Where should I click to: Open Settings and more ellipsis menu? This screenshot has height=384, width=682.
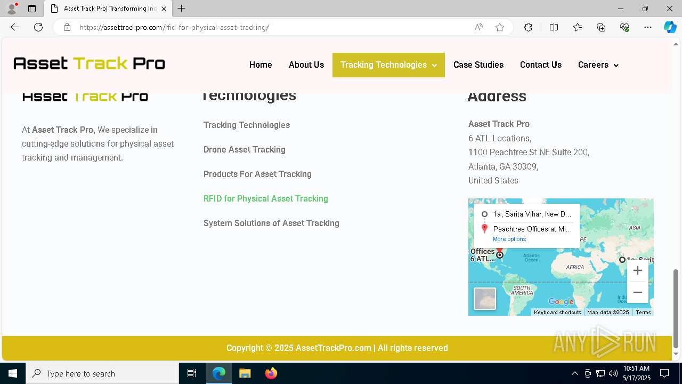coord(648,27)
